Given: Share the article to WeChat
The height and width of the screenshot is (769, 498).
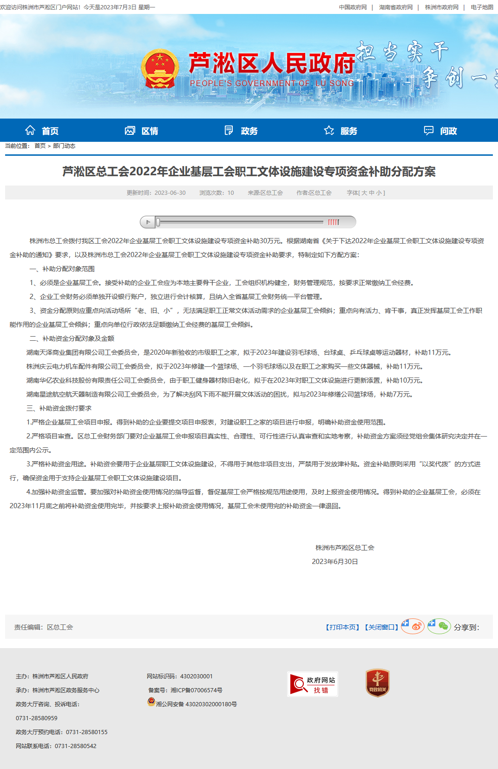Looking at the screenshot, I should [439, 626].
